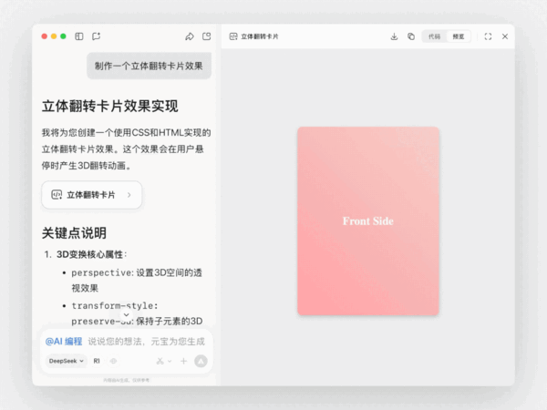Click the pink Front Side card
Viewport: 547px width, 410px height.
367,220
